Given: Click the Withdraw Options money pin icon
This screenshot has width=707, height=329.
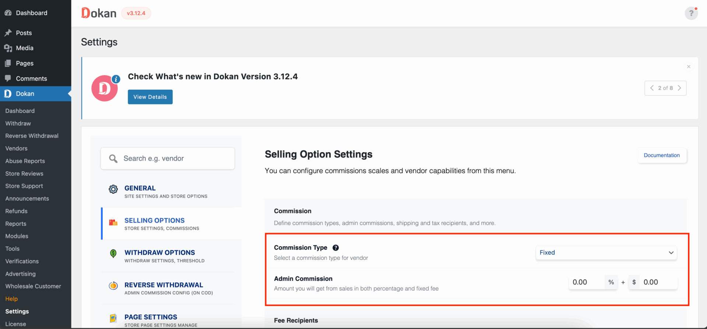Looking at the screenshot, I should click(113, 254).
